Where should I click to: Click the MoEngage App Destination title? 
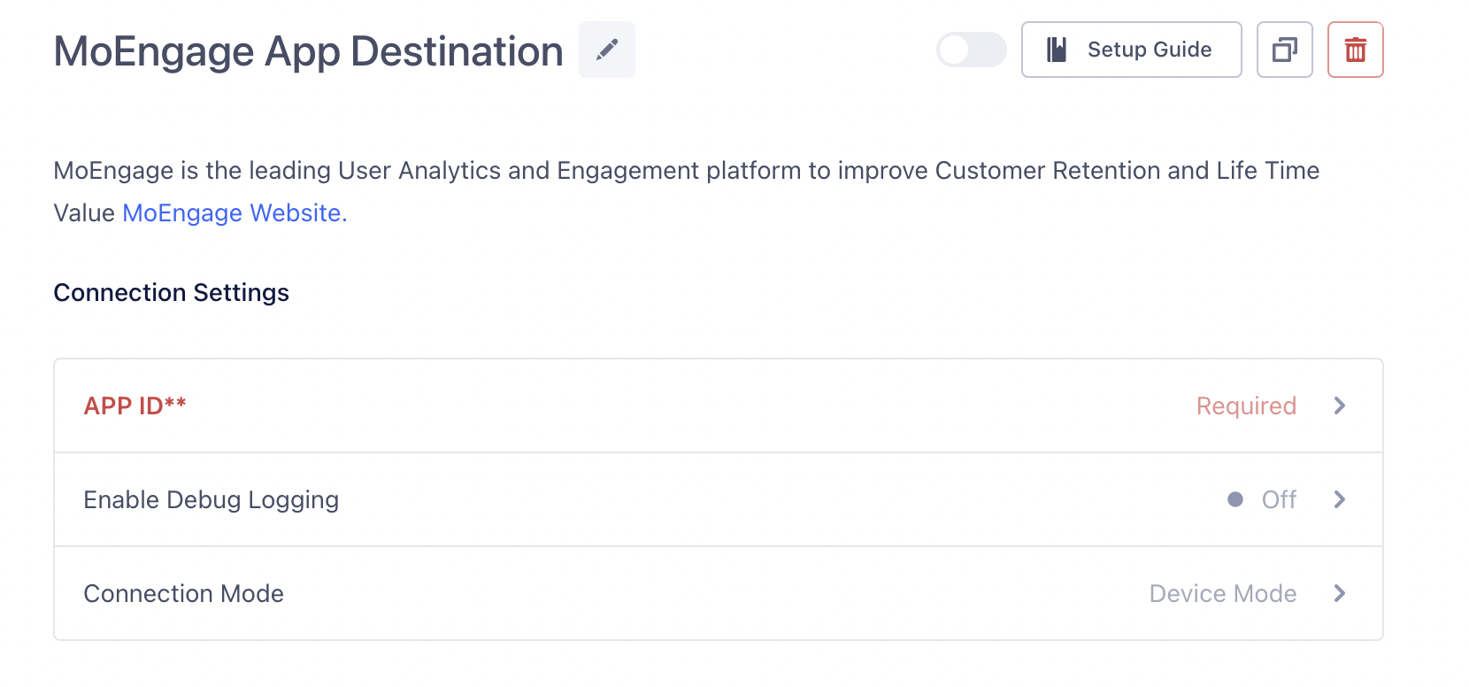click(x=308, y=51)
